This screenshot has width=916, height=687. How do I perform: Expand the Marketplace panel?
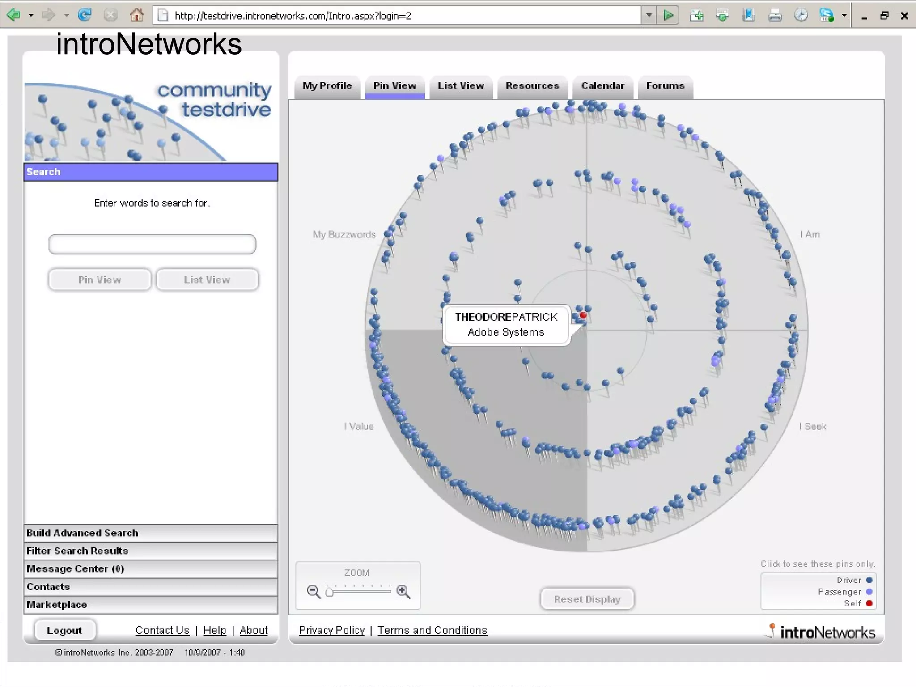point(151,605)
